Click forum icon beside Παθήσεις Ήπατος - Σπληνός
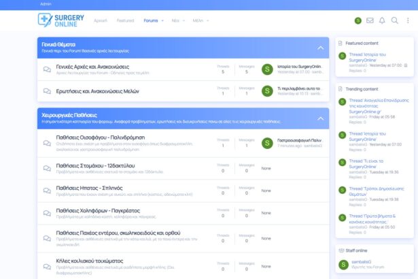 pyautogui.click(x=47, y=189)
